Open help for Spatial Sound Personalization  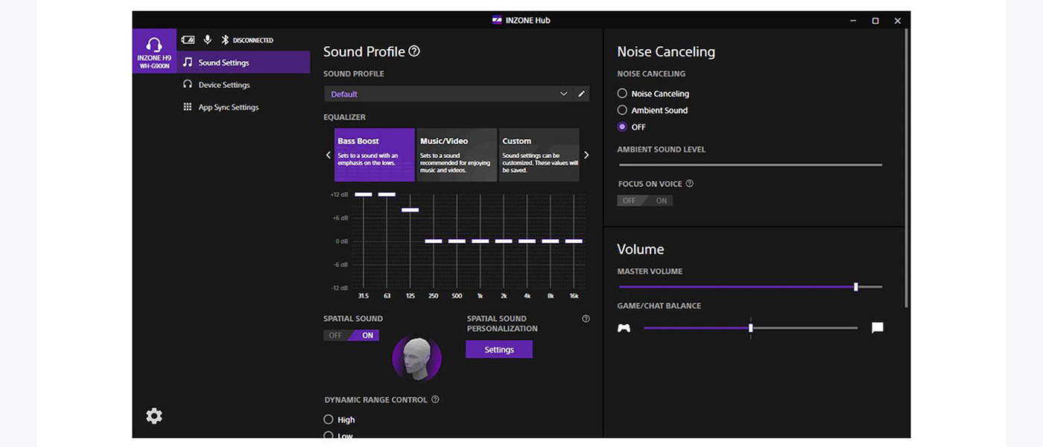coord(586,319)
